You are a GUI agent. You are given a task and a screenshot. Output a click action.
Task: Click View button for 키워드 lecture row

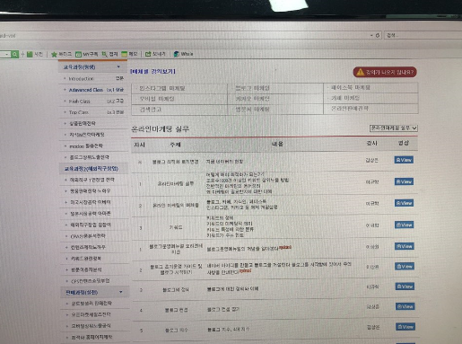(x=405, y=225)
